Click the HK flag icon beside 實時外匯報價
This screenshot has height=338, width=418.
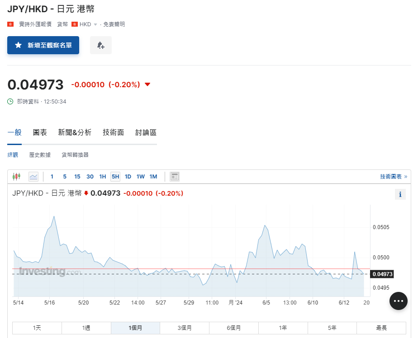pos(10,24)
